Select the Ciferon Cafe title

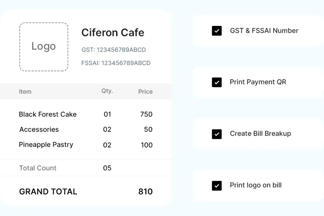(x=113, y=33)
